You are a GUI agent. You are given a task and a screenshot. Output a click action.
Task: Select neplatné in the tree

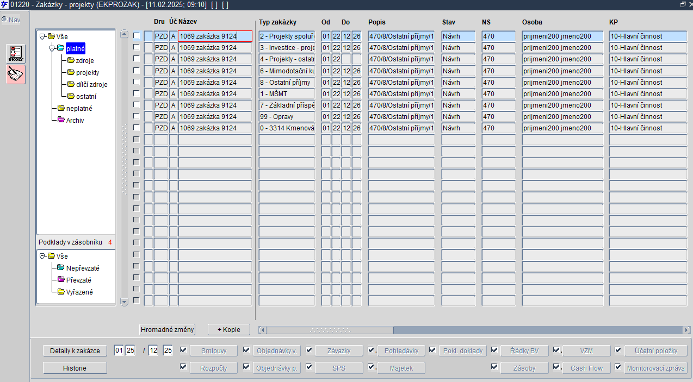(x=79, y=108)
